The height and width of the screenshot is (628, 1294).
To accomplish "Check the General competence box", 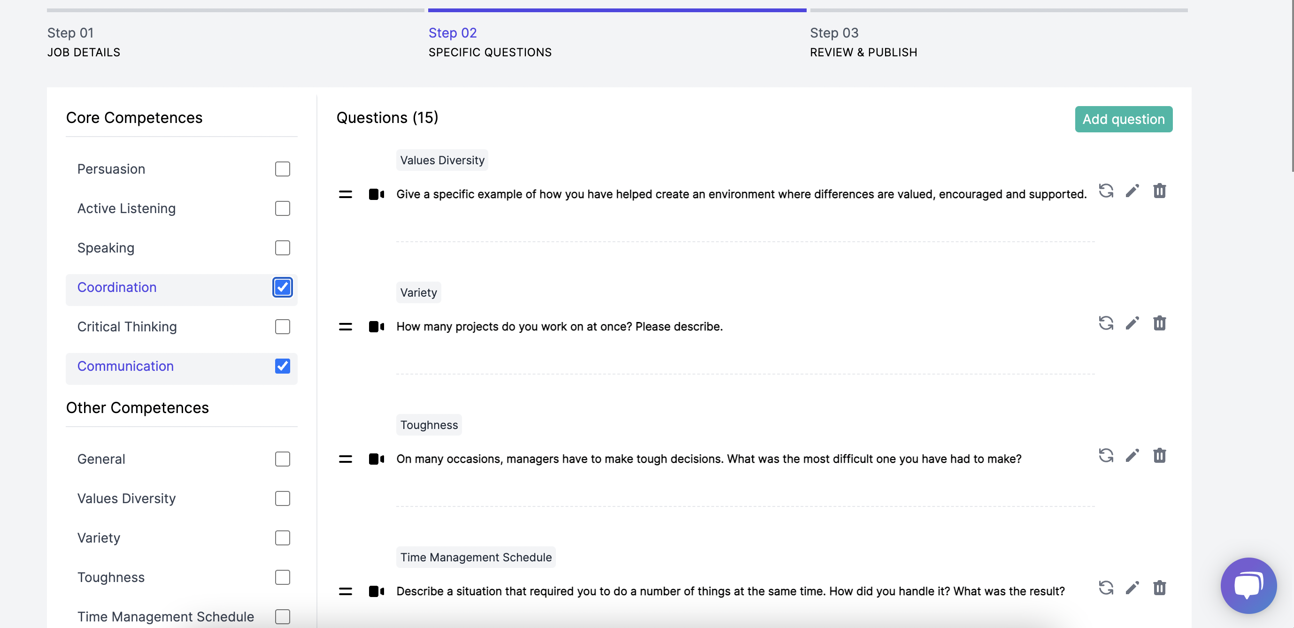I will [283, 460].
